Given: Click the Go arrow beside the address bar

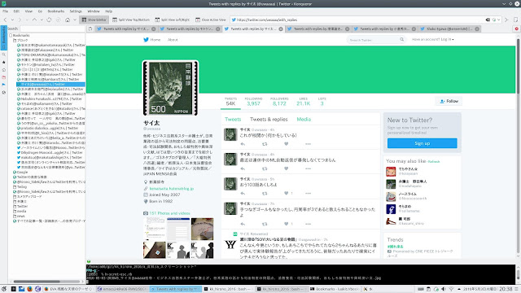Looking at the screenshot, I should point(506,20).
